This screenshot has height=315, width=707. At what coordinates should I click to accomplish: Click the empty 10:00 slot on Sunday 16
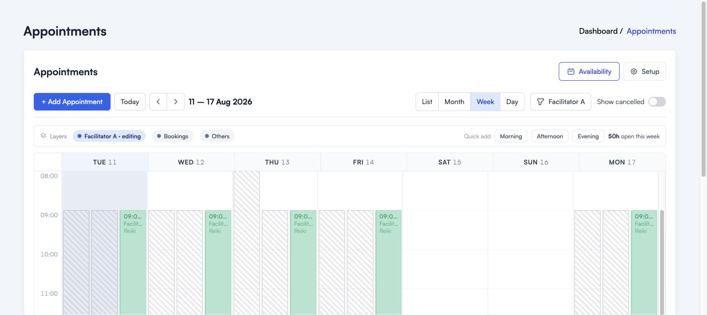pyautogui.click(x=530, y=269)
